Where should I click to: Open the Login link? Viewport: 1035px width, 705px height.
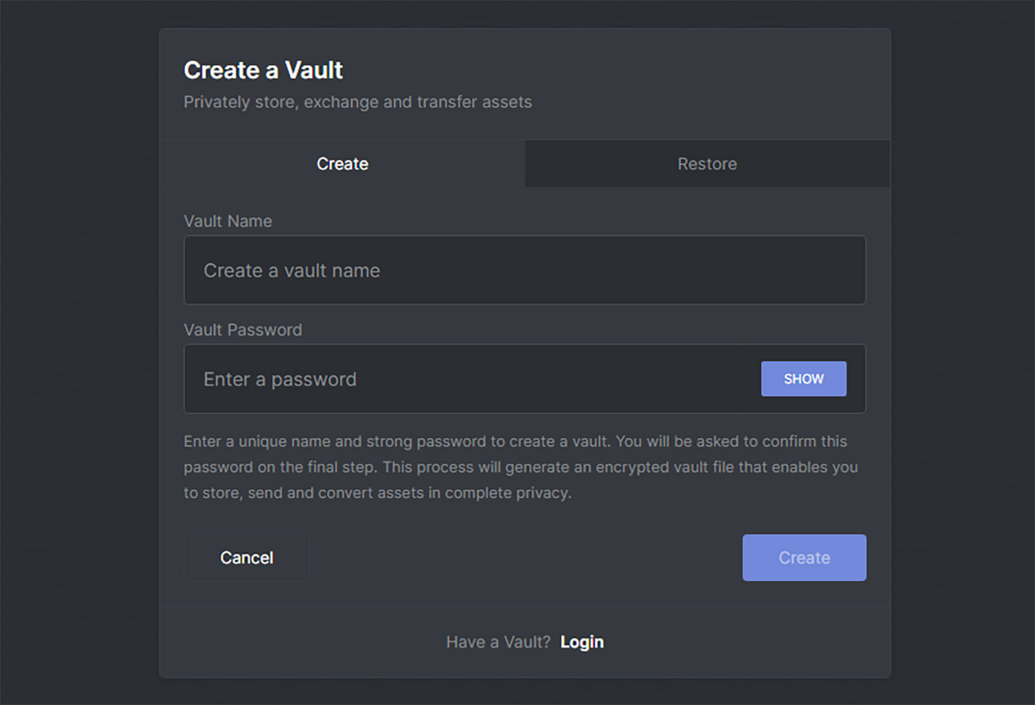582,642
